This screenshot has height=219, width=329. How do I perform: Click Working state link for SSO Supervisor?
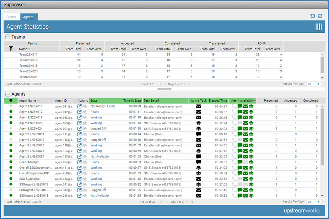click(96, 179)
